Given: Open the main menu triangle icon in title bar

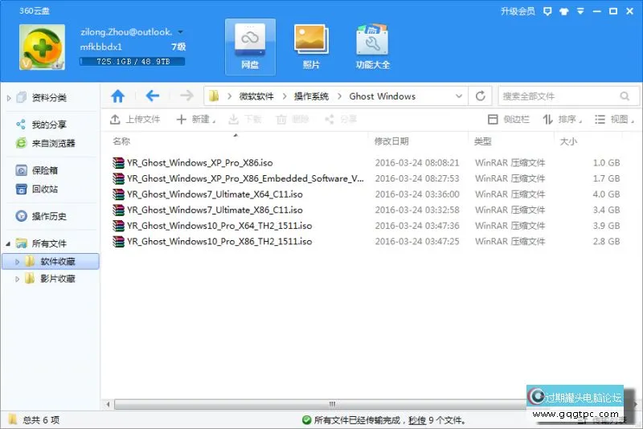Looking at the screenshot, I should pos(580,11).
